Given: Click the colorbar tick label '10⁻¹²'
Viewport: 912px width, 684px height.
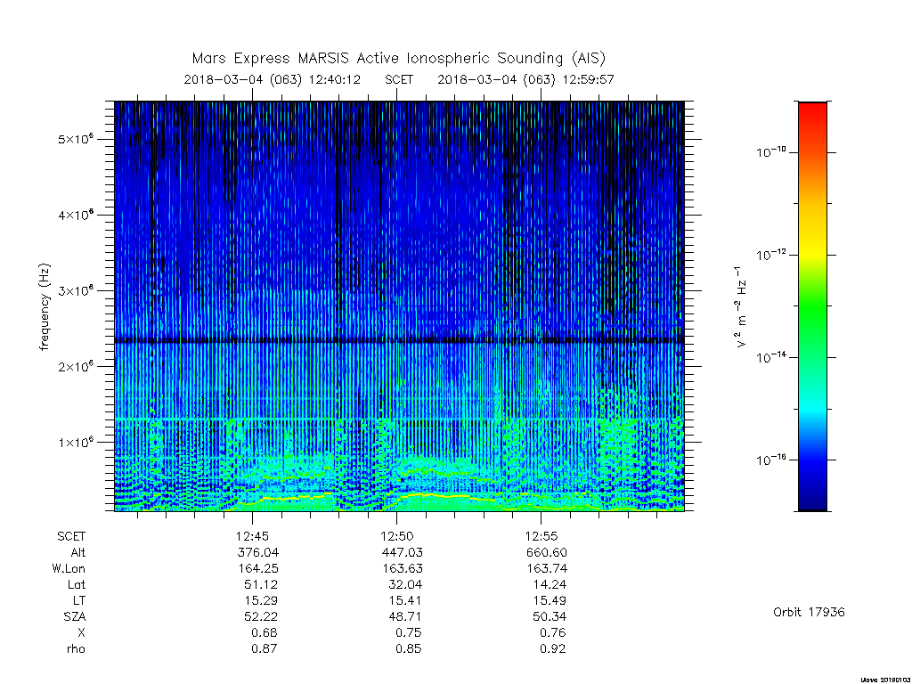Looking at the screenshot, I should click(770, 254).
